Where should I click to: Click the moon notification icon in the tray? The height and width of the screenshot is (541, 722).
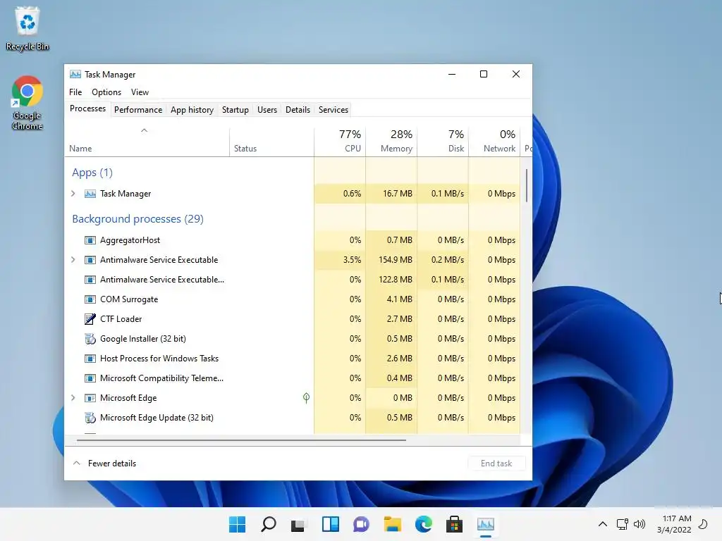[x=703, y=524]
